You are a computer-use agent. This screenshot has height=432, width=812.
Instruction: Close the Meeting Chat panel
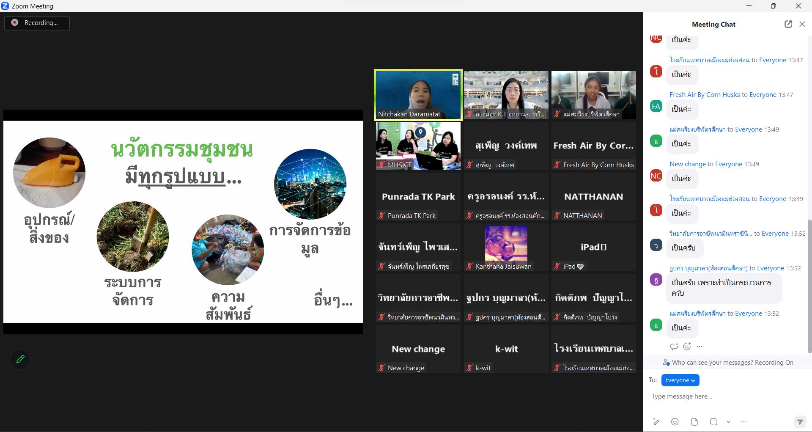(x=802, y=24)
